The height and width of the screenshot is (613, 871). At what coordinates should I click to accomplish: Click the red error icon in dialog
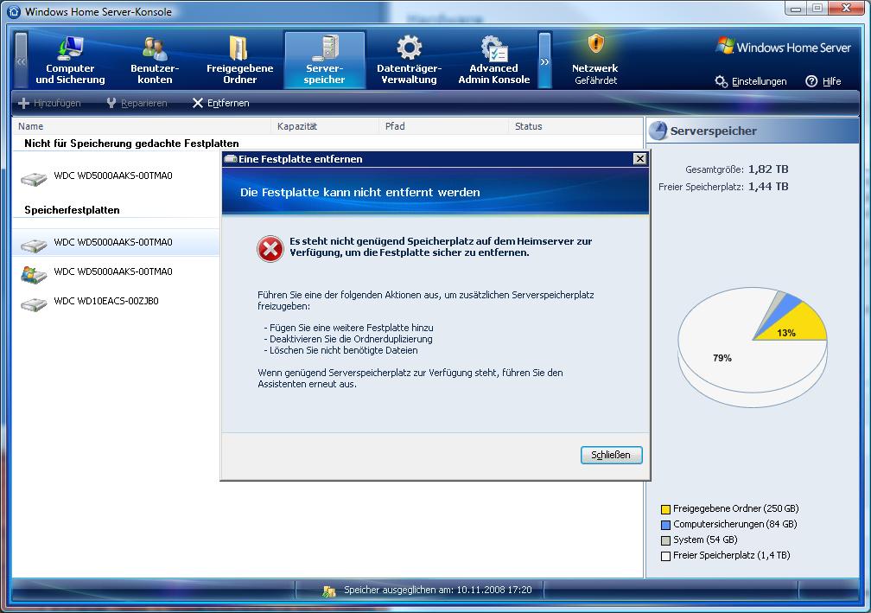click(x=270, y=248)
